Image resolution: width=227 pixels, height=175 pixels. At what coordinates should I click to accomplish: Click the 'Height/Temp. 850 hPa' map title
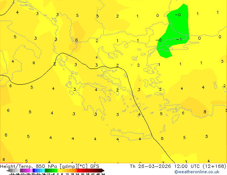(29, 166)
